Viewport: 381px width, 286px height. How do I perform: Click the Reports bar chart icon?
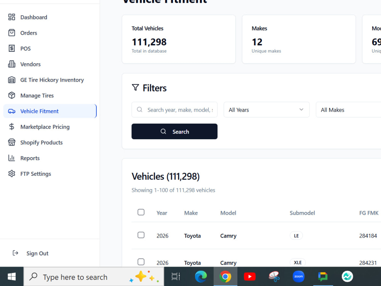click(x=12, y=158)
